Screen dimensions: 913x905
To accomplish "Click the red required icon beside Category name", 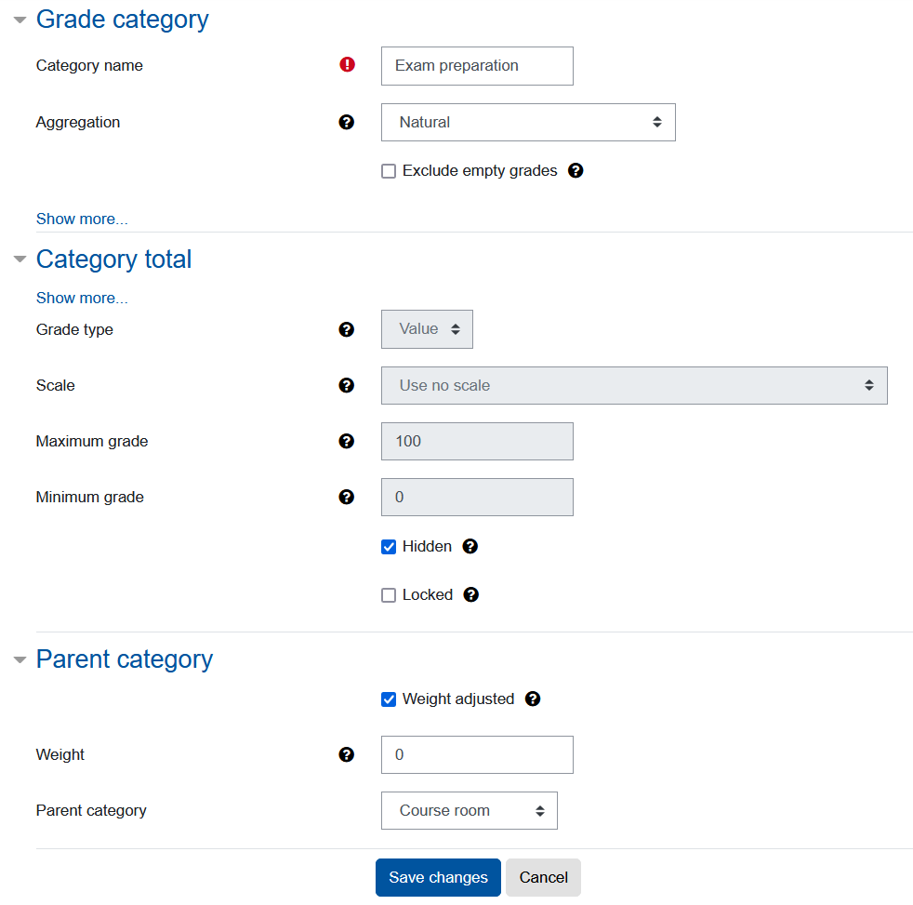I will (347, 65).
